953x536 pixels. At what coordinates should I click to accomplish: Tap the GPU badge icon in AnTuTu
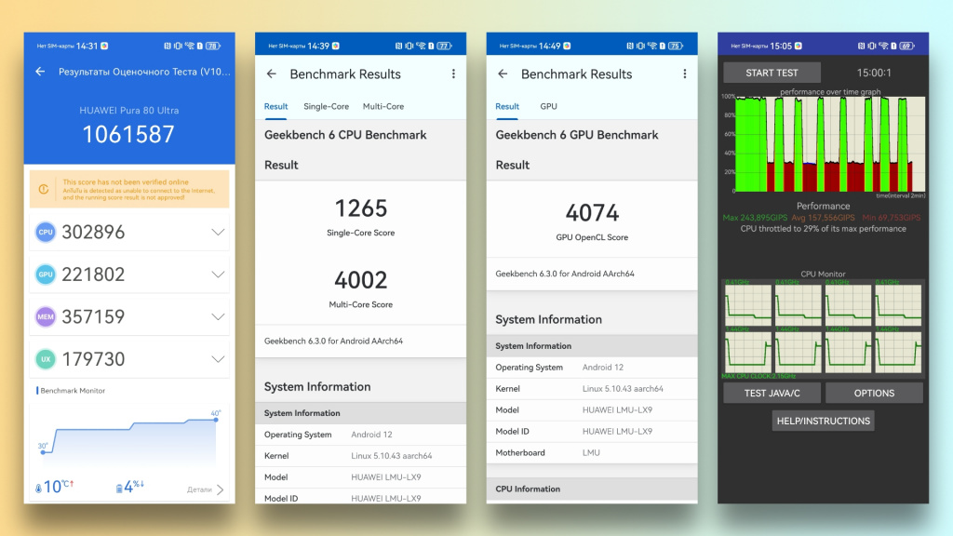(46, 275)
